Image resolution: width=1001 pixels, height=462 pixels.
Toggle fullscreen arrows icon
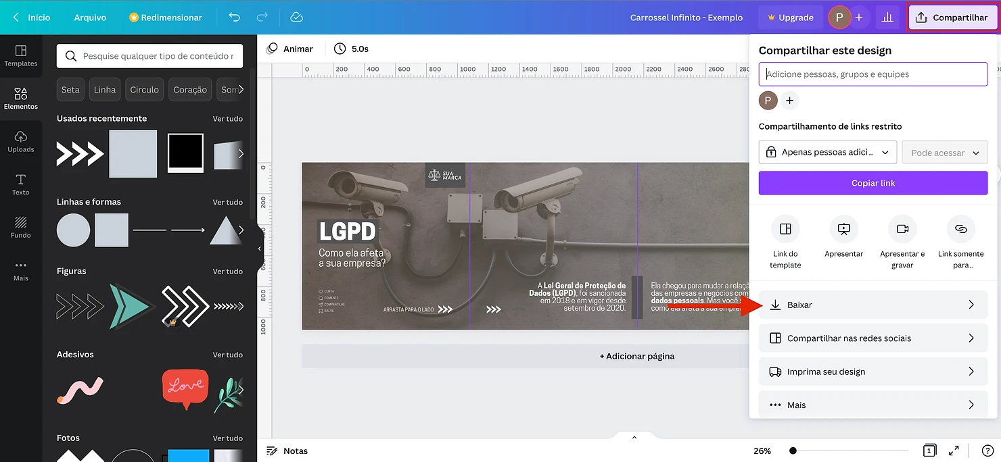coord(954,451)
